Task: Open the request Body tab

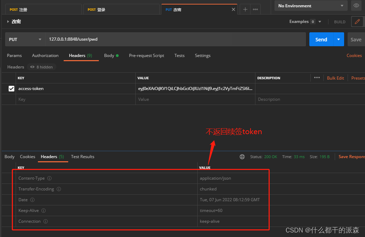Action: point(111,56)
